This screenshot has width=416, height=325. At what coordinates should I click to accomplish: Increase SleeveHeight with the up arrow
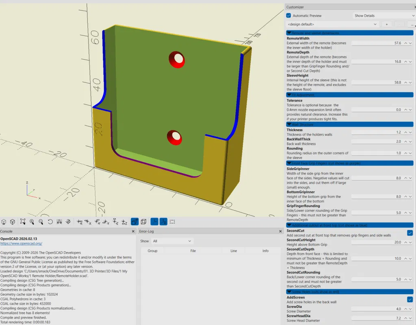click(406, 82)
